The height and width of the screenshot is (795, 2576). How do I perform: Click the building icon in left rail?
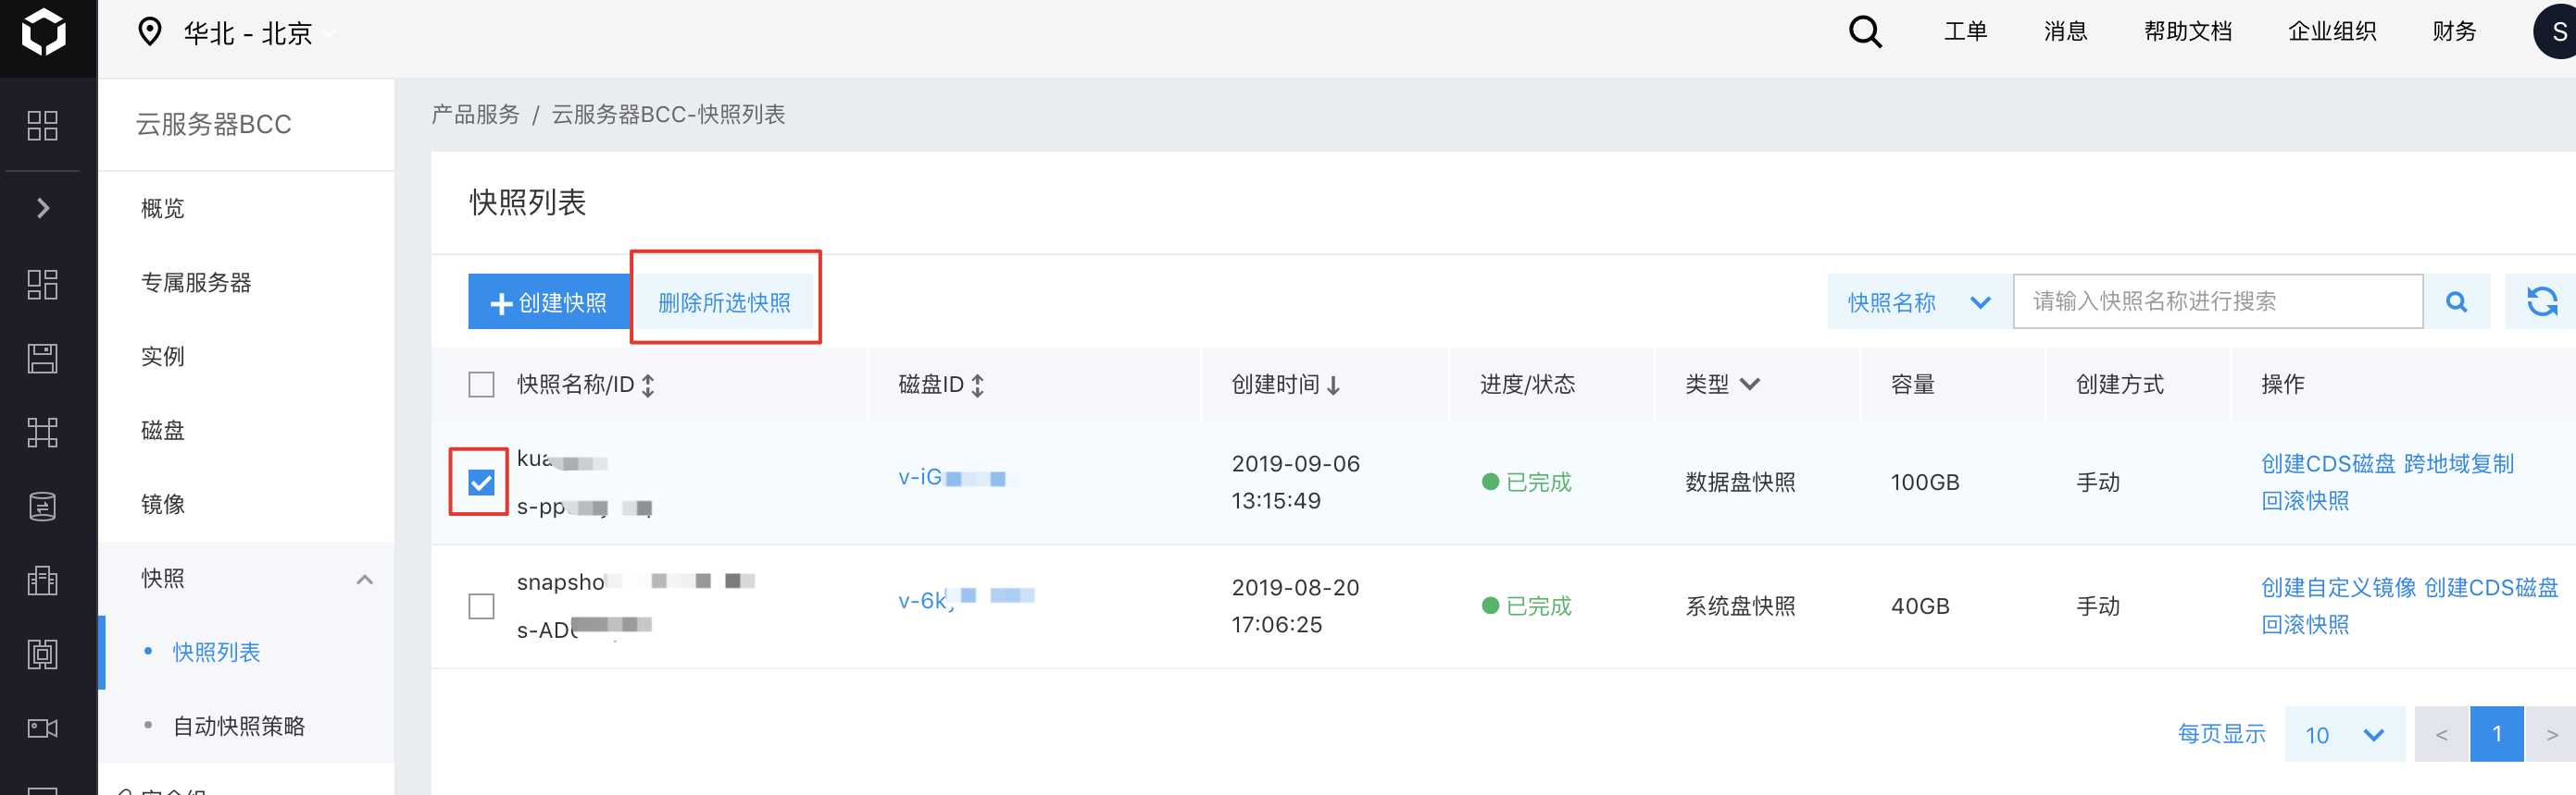pyautogui.click(x=42, y=581)
